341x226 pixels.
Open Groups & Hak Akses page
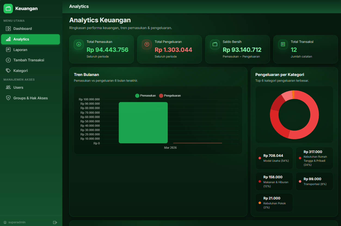[30, 98]
